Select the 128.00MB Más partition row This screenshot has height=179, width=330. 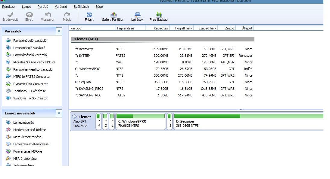pos(163,62)
